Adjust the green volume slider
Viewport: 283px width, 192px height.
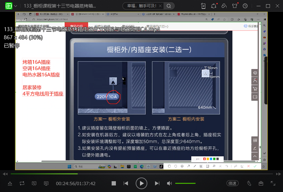click(x=185, y=183)
